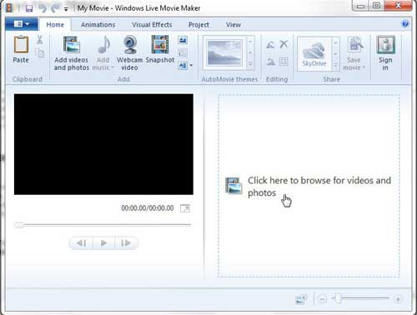Toggle full screen preview icon

[185, 208]
